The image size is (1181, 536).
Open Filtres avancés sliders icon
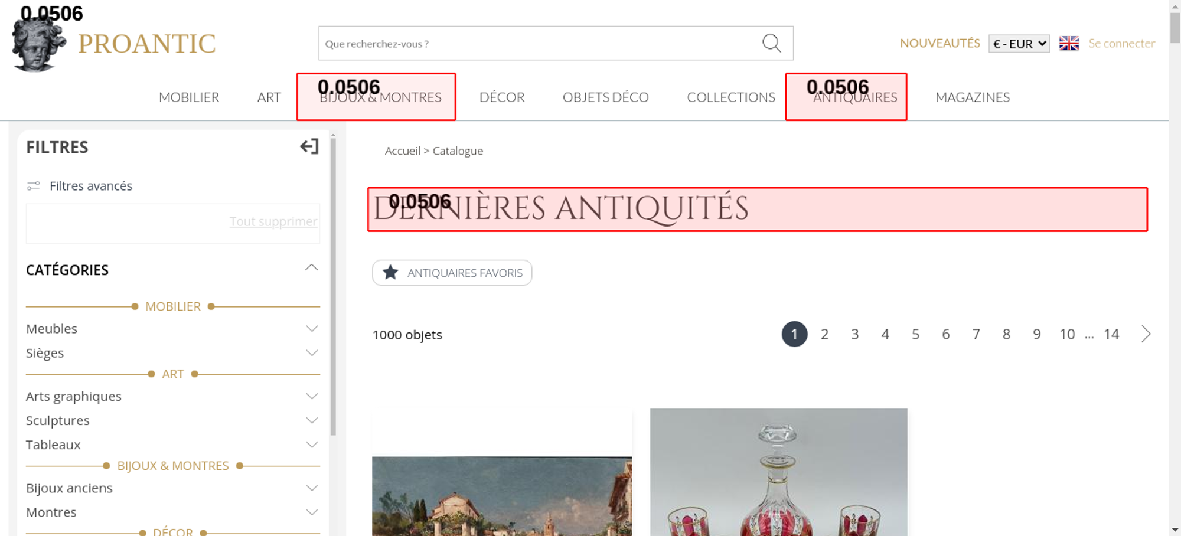(34, 186)
